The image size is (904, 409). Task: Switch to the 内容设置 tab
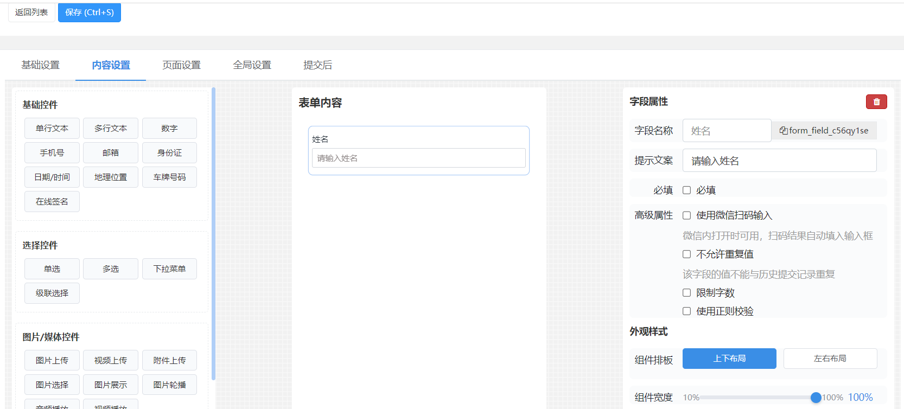(111, 65)
